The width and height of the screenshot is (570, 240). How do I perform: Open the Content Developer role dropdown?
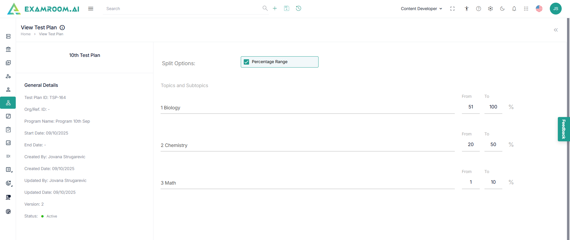point(421,9)
